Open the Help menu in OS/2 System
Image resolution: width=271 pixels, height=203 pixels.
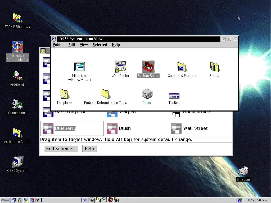tap(116, 45)
